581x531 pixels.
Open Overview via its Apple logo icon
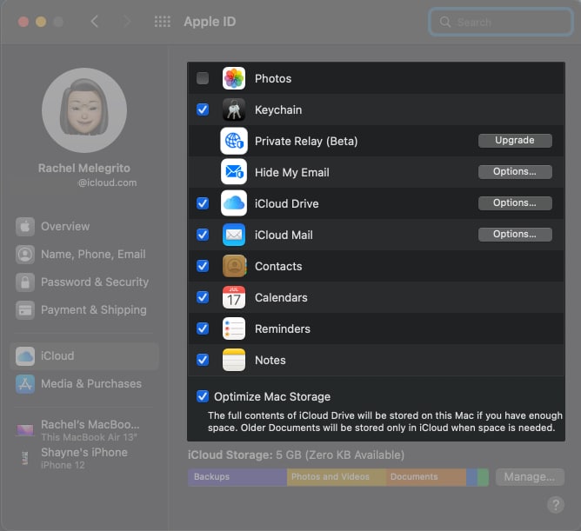pyautogui.click(x=25, y=227)
